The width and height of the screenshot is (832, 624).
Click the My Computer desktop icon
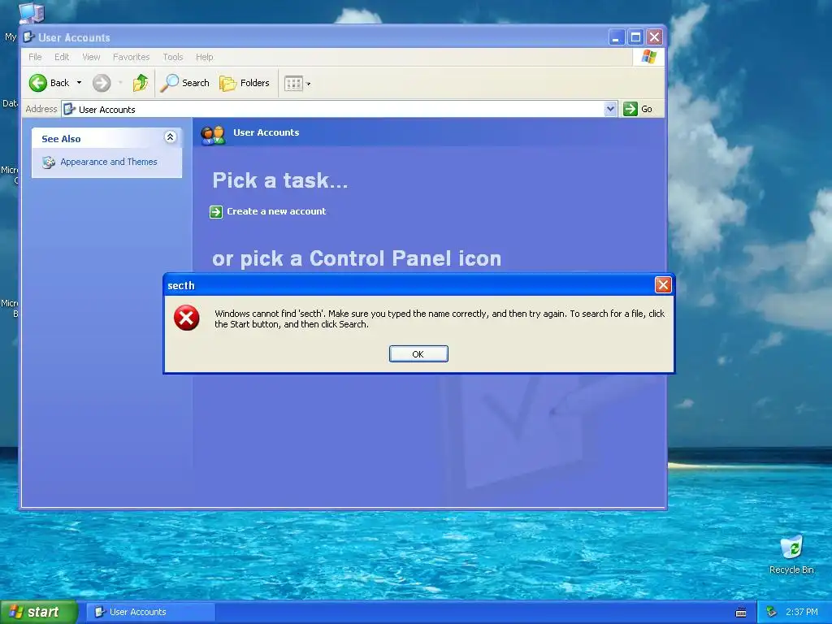pyautogui.click(x=32, y=13)
